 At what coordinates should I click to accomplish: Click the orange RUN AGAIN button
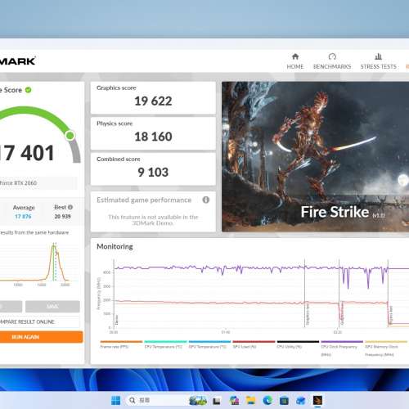tap(41, 337)
